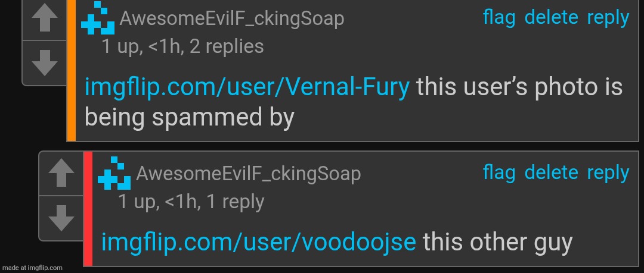The width and height of the screenshot is (644, 273).
Task: Upvote the reply mentioning voodoojse
Action: pyautogui.click(x=61, y=174)
